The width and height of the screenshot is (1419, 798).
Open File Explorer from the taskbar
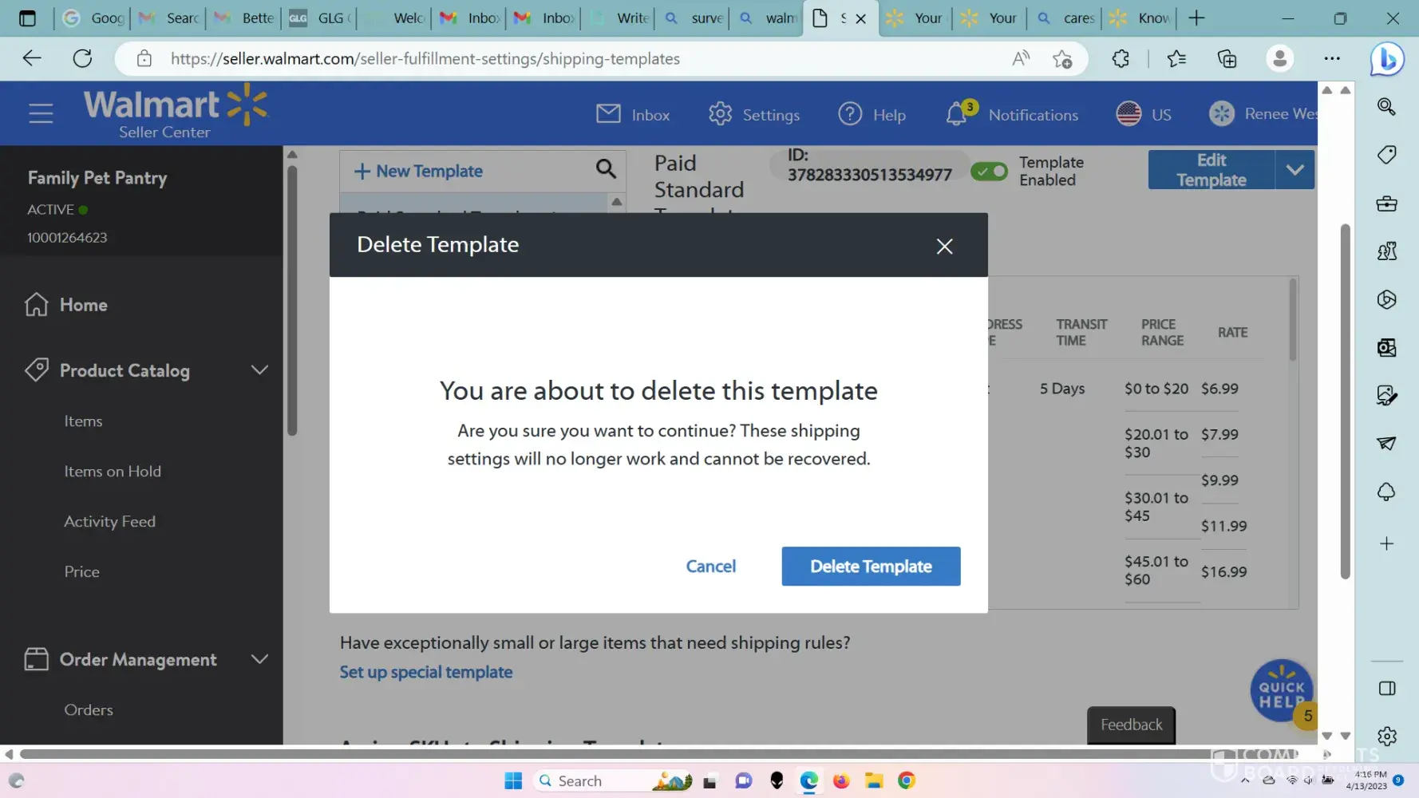point(874,780)
